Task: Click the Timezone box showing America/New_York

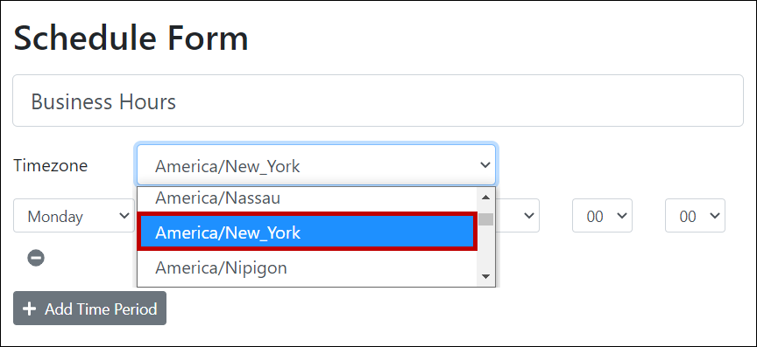Action: (x=316, y=165)
